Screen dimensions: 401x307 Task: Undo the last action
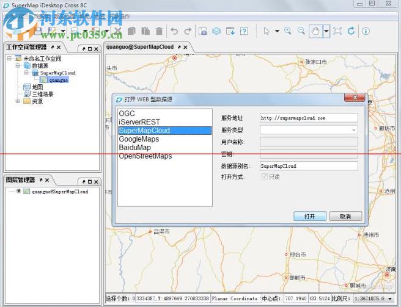(174, 31)
